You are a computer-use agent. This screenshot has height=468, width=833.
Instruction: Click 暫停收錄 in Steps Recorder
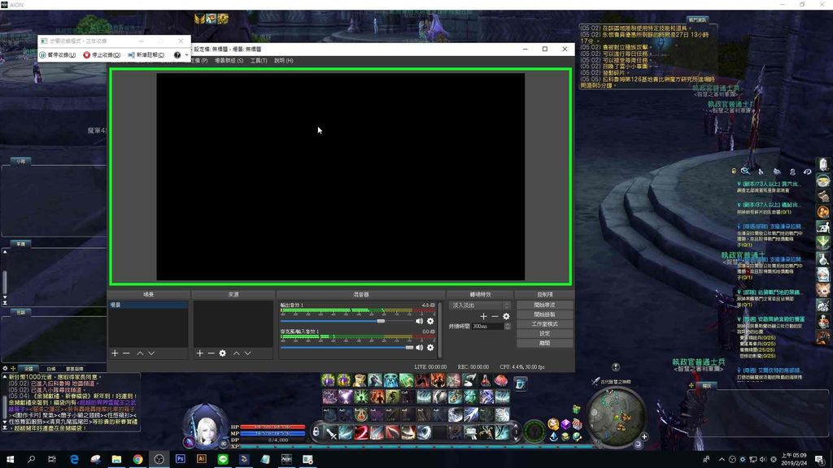(x=58, y=54)
